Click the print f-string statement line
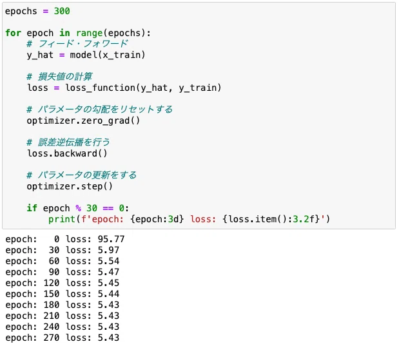 point(189,219)
